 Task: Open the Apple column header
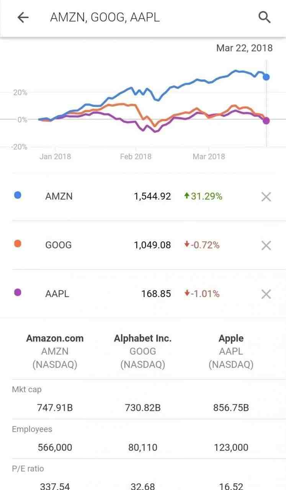231,338
